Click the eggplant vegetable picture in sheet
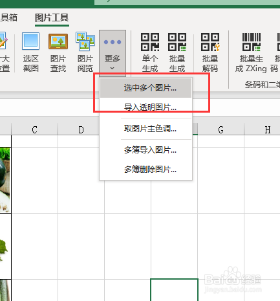 [x=5, y=180]
